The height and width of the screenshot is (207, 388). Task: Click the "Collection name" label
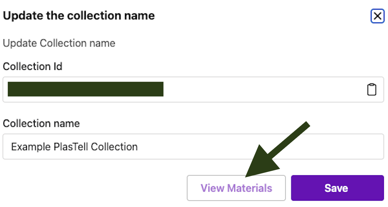(41, 123)
